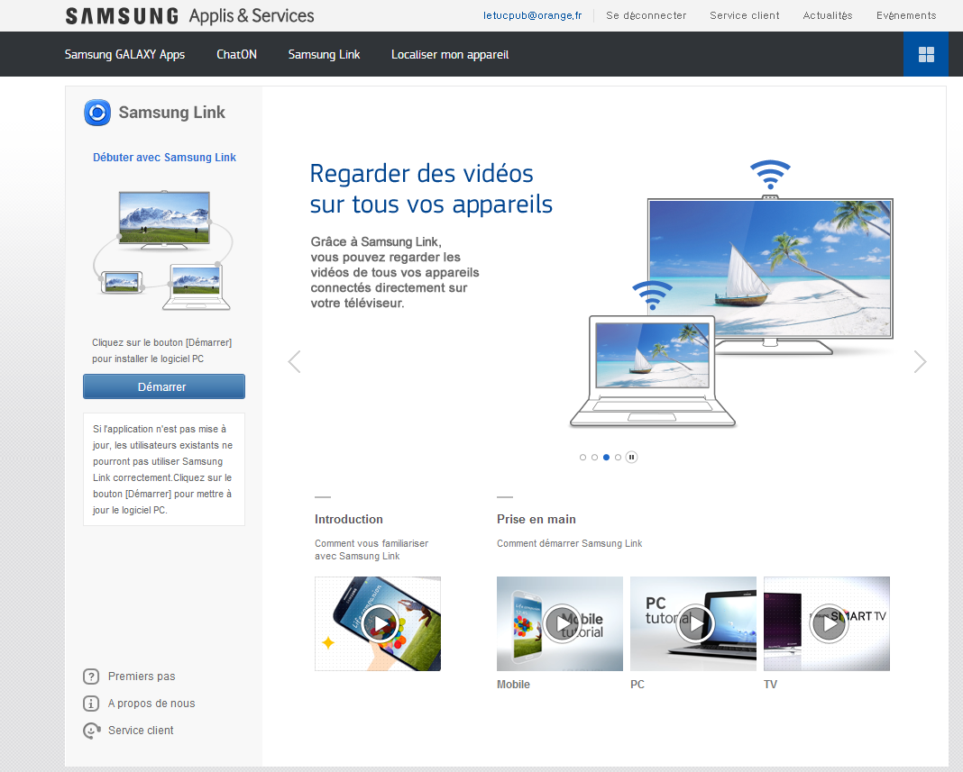Open Samsung GALAXY Apps menu item
Viewport: 963px width, 772px height.
tap(124, 55)
